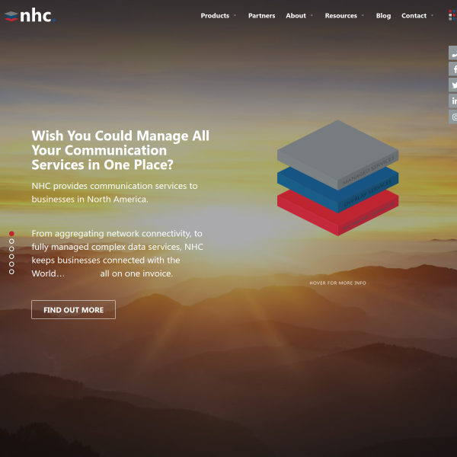
Task: Select the third slide indicator dot
Action: coord(11,249)
